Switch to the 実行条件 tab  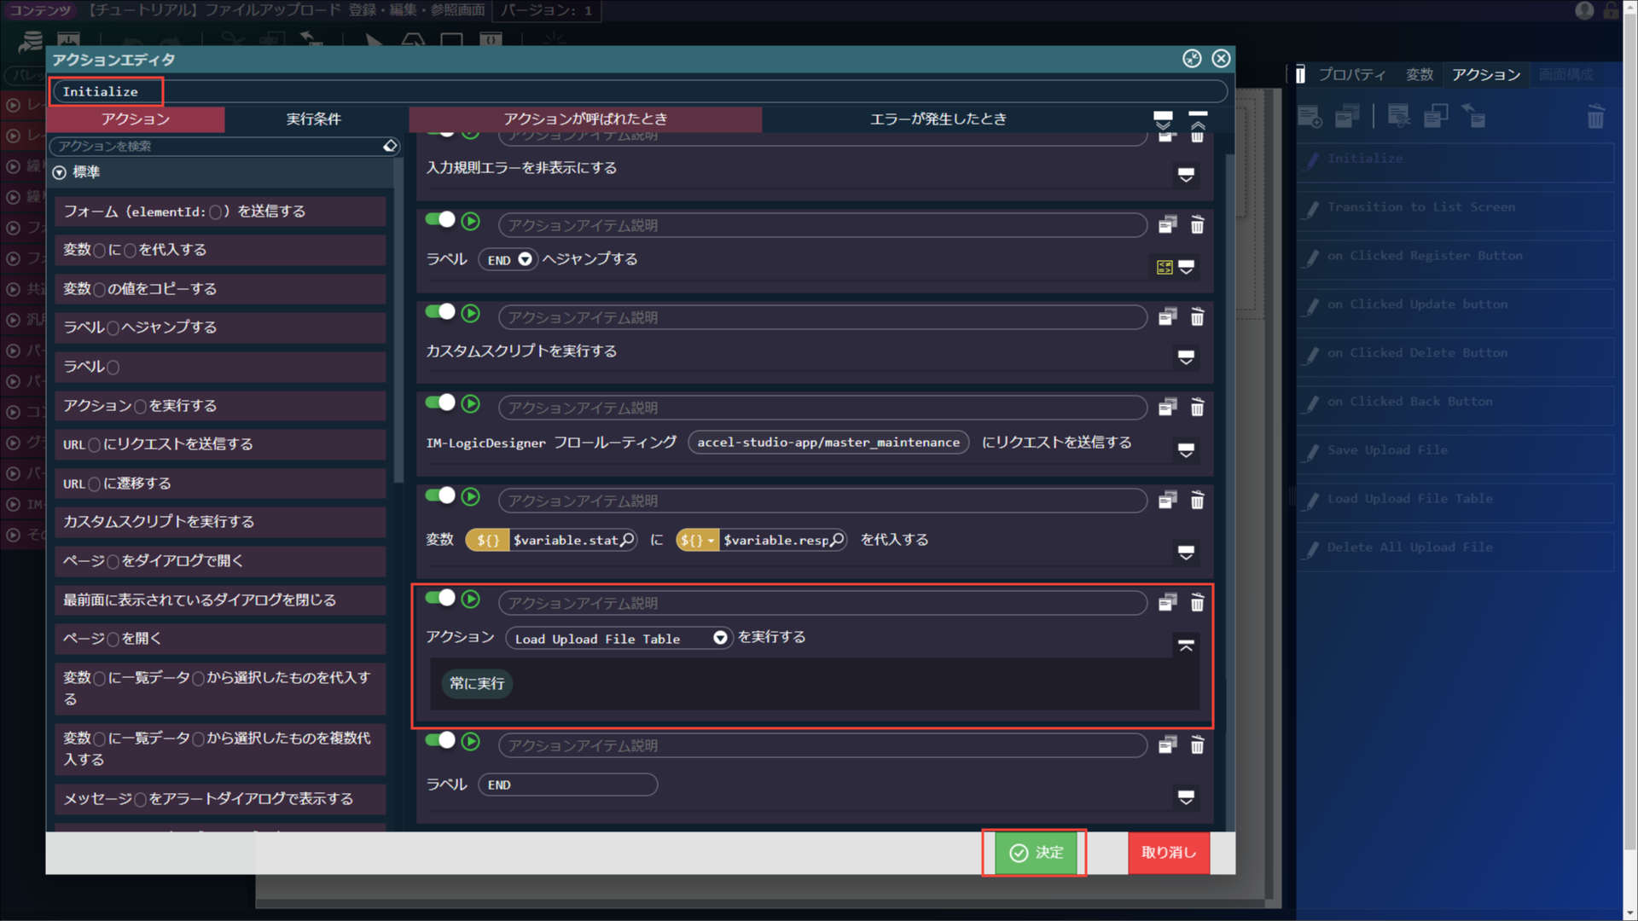[313, 119]
